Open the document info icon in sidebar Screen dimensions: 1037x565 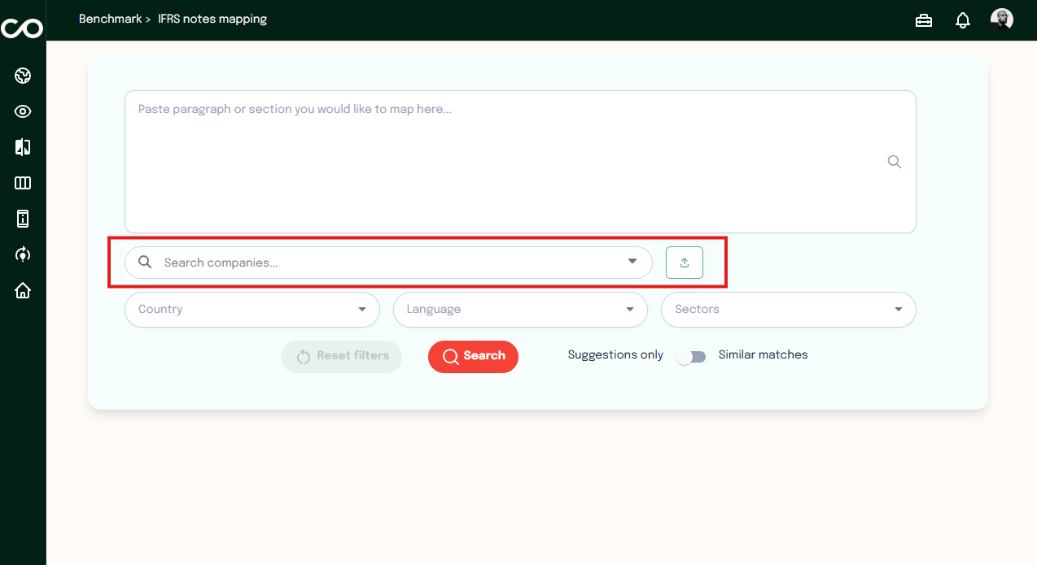(23, 219)
